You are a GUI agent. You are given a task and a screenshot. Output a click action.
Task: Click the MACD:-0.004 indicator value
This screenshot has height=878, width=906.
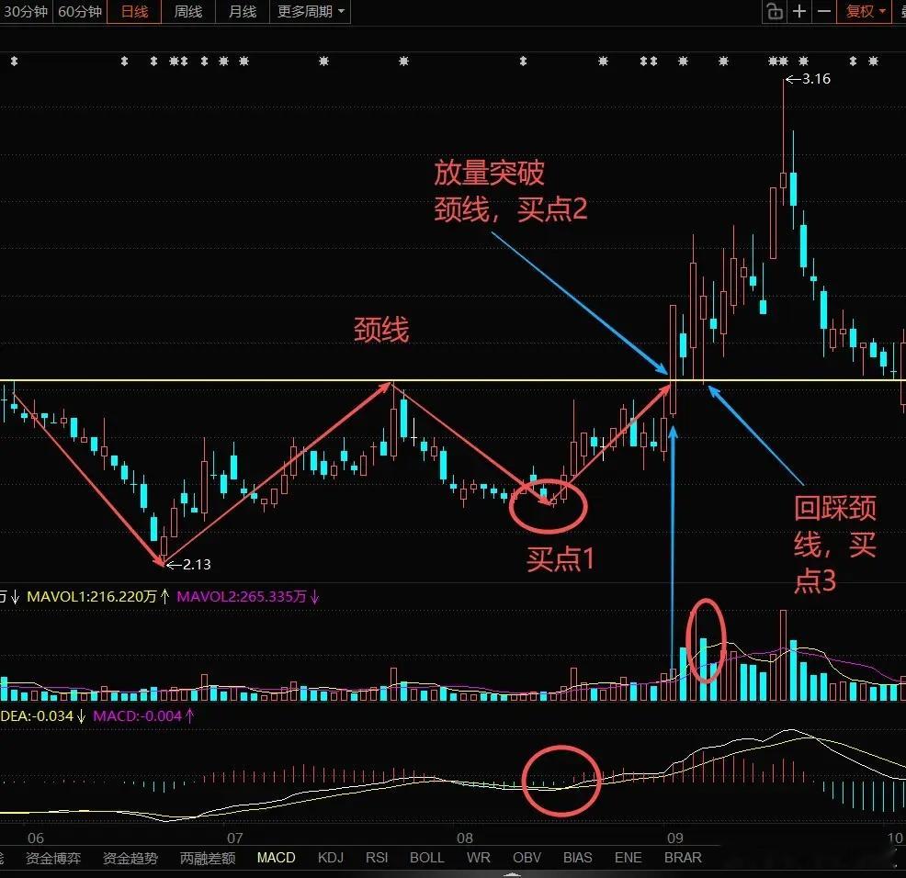point(138,716)
